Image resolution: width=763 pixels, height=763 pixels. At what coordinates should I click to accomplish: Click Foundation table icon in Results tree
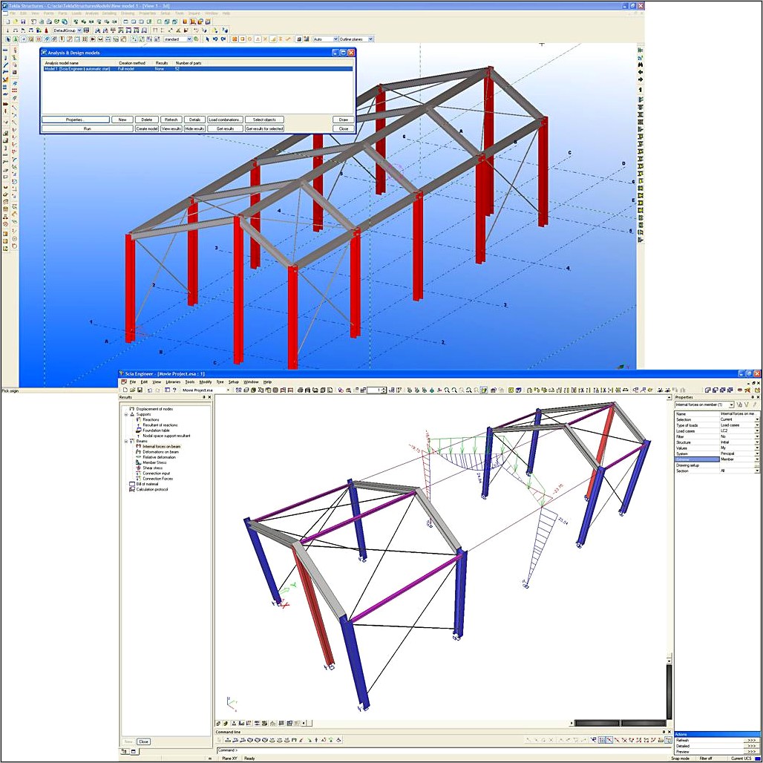tap(139, 430)
